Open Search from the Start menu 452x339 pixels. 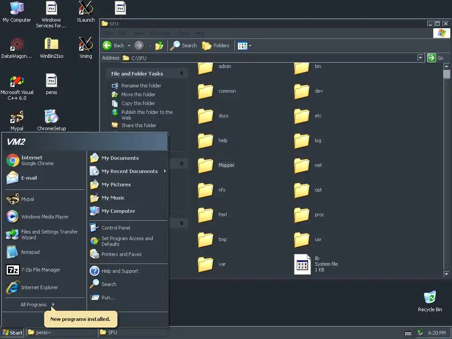[x=103, y=284]
